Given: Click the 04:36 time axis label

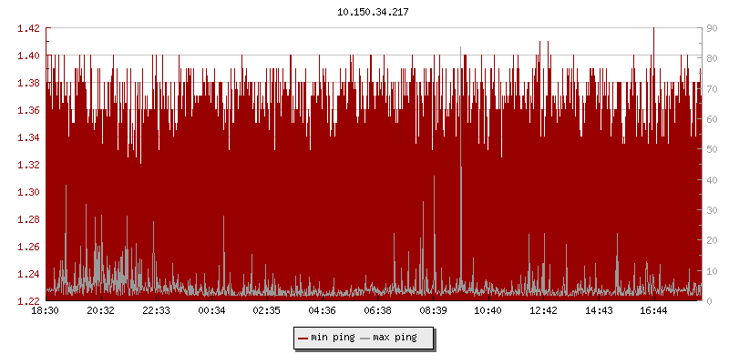Looking at the screenshot, I should pyautogui.click(x=323, y=311).
